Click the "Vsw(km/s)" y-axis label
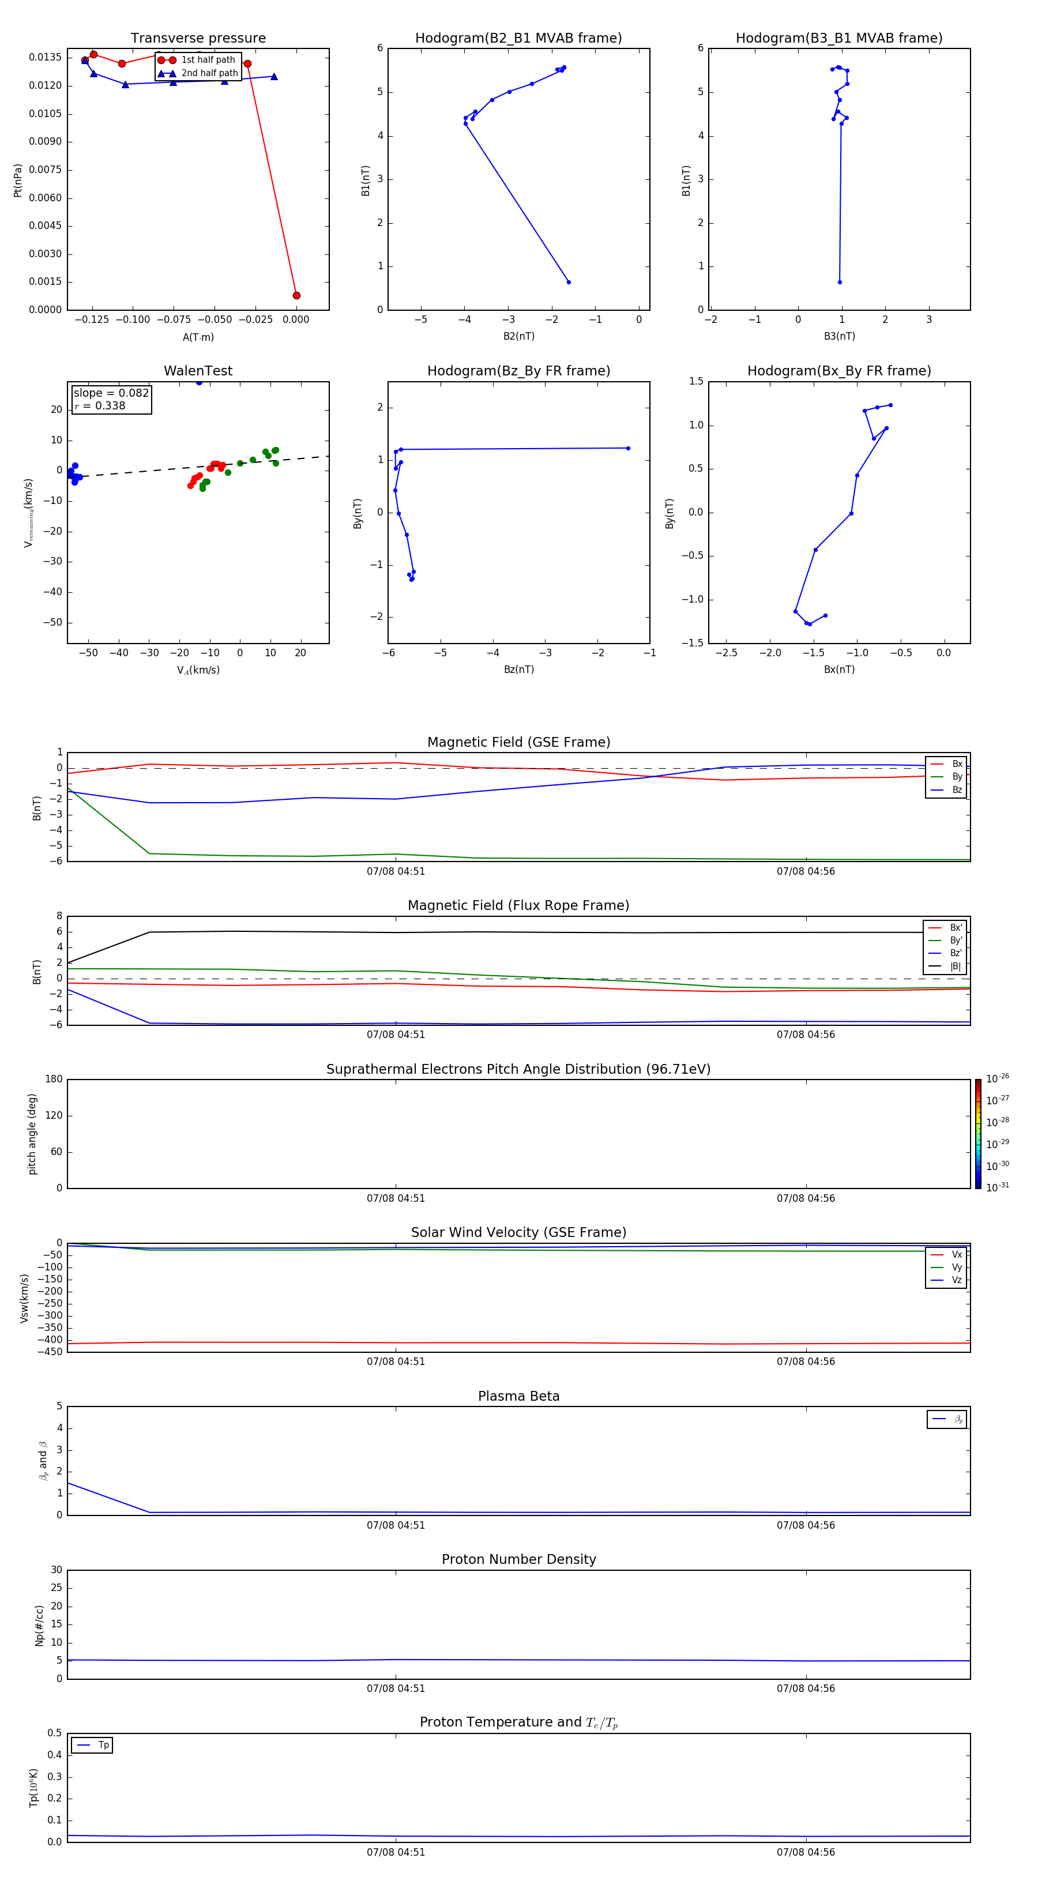This screenshot has height=1903, width=1038. pos(24,1298)
